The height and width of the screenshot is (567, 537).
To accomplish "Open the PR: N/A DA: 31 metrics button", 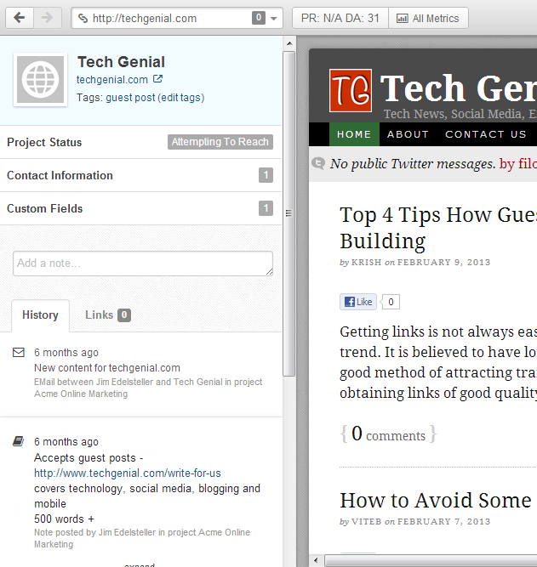I will click(340, 18).
